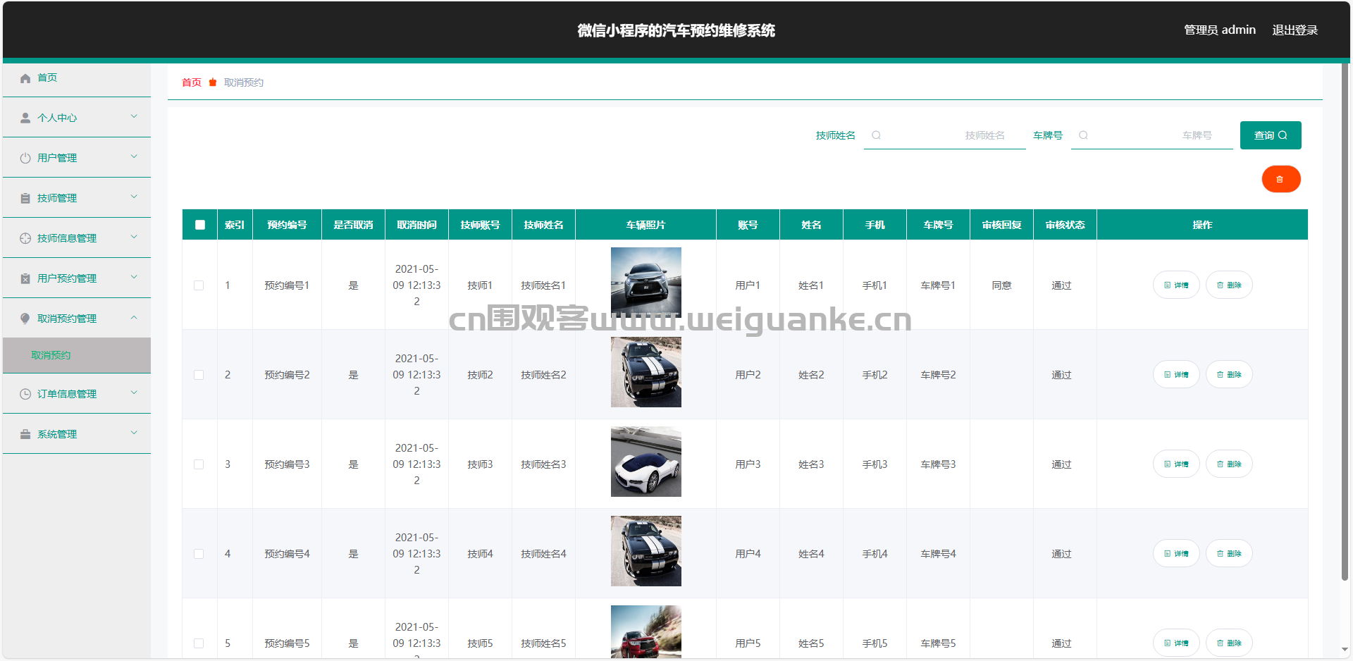Click the power icon beside 用户管理

coord(25,158)
